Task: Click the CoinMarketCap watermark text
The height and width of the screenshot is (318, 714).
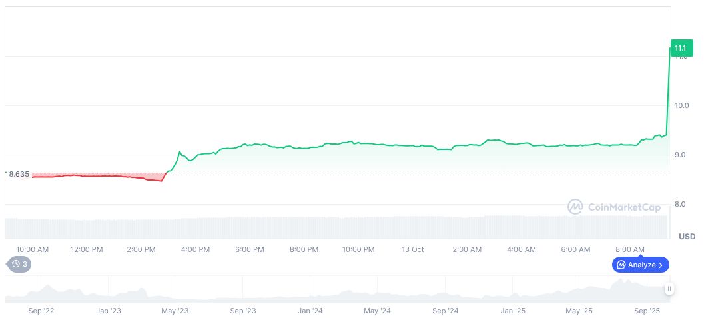Action: coord(624,207)
